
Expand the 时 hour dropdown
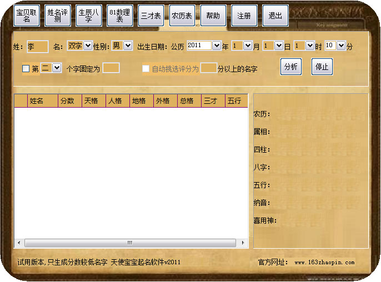point(310,46)
